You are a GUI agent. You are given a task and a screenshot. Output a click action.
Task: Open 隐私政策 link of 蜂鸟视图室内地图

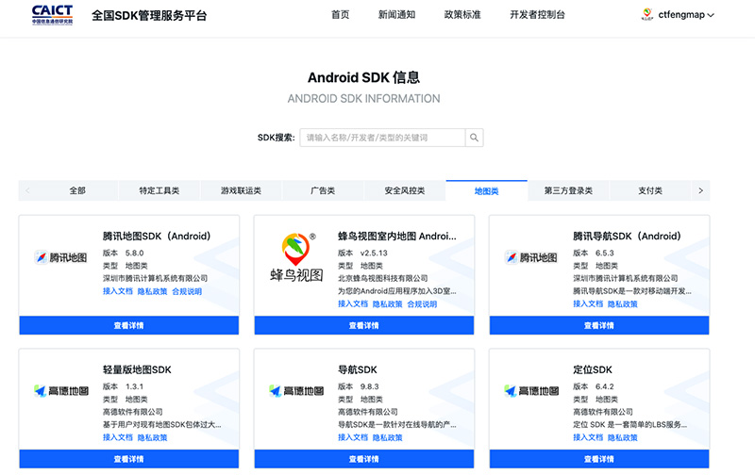388,303
